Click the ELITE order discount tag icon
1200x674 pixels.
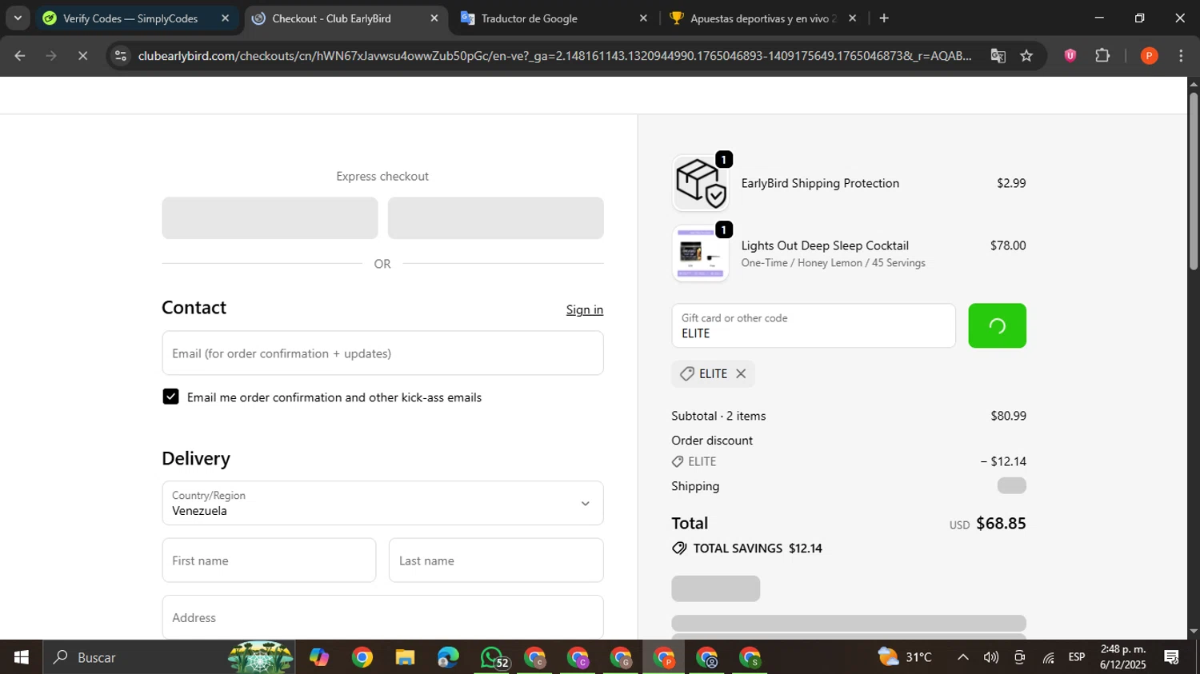[x=678, y=461]
